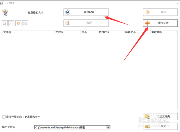Click the 输出文件夹 label
This screenshot has width=180, height=132.
click(x=8, y=127)
